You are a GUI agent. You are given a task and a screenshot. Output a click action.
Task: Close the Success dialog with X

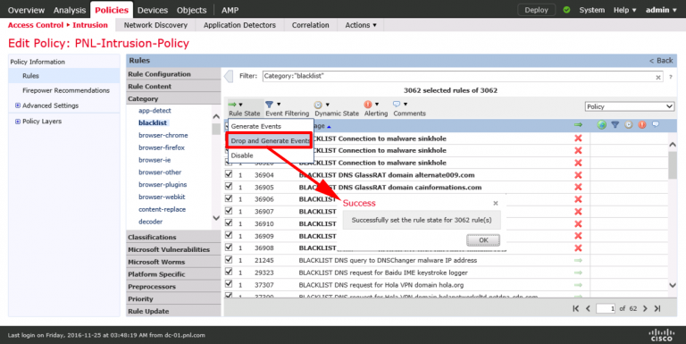click(x=495, y=203)
